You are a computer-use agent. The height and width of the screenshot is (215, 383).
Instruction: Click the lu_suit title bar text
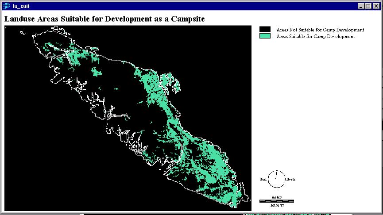coord(22,6)
